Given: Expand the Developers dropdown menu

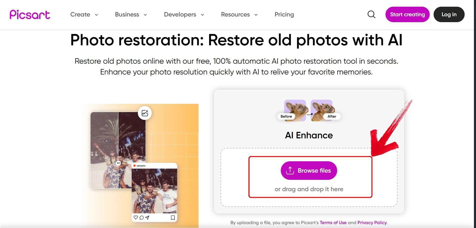Looking at the screenshot, I should (x=184, y=15).
